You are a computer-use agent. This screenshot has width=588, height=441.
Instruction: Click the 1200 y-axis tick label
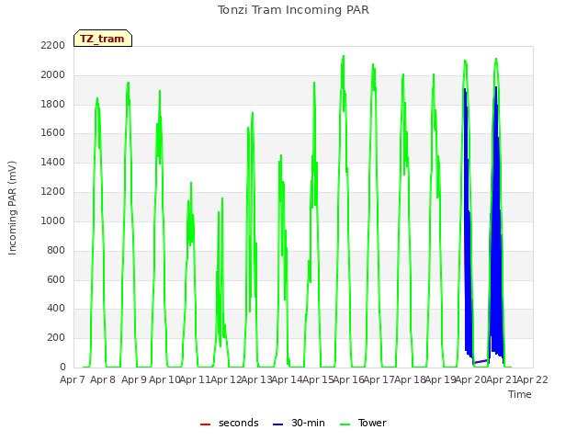click(x=53, y=192)
